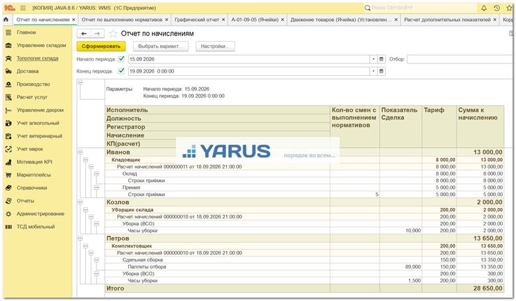Select Итого total 28 650,00 cell
This screenshot has width=516, height=301.
[480, 288]
